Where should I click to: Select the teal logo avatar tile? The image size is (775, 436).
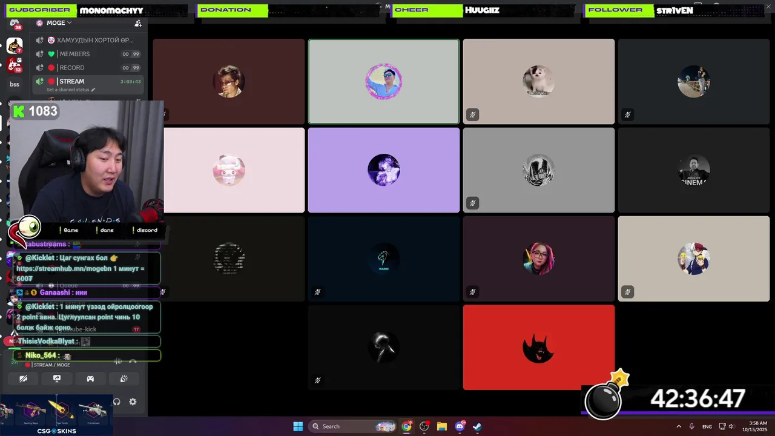click(x=384, y=259)
